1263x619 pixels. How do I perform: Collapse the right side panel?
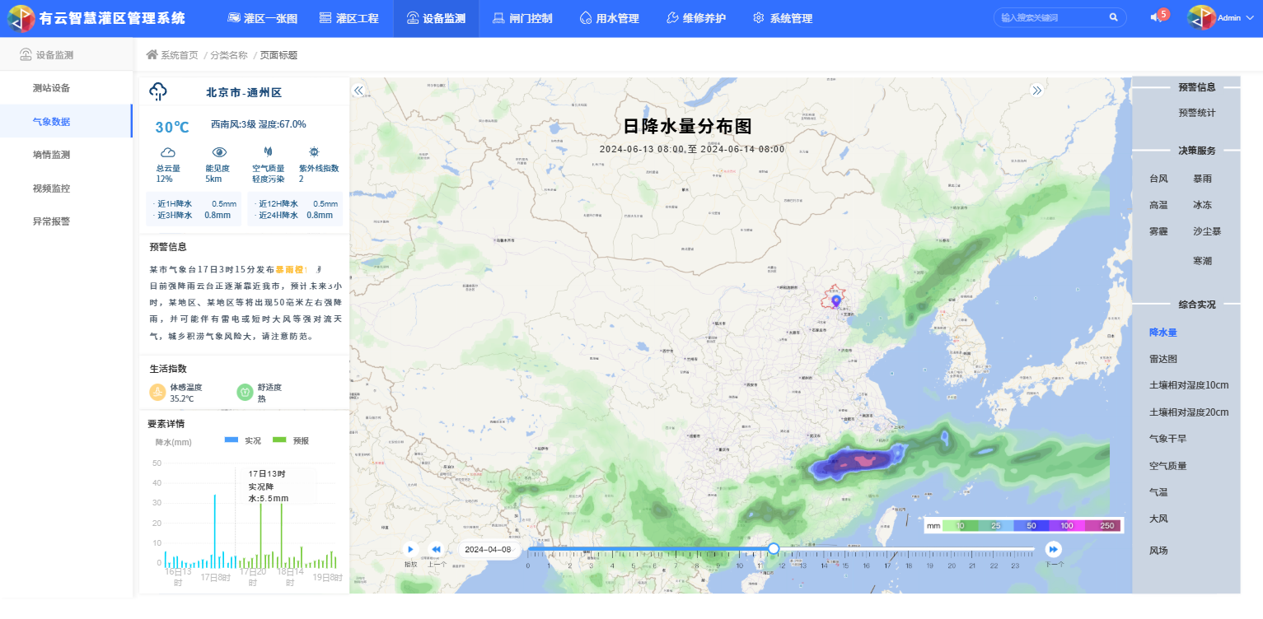[1036, 91]
